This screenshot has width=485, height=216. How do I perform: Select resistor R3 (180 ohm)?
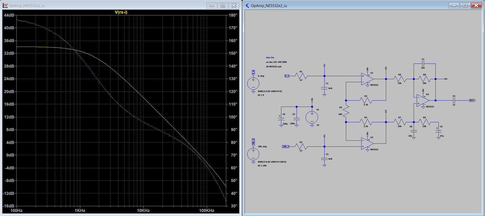tap(346, 111)
